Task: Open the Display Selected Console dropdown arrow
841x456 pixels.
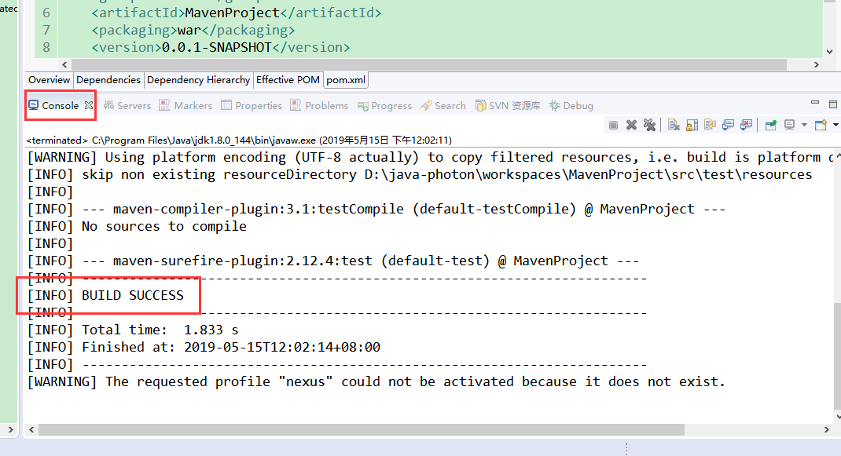Action: [x=804, y=125]
